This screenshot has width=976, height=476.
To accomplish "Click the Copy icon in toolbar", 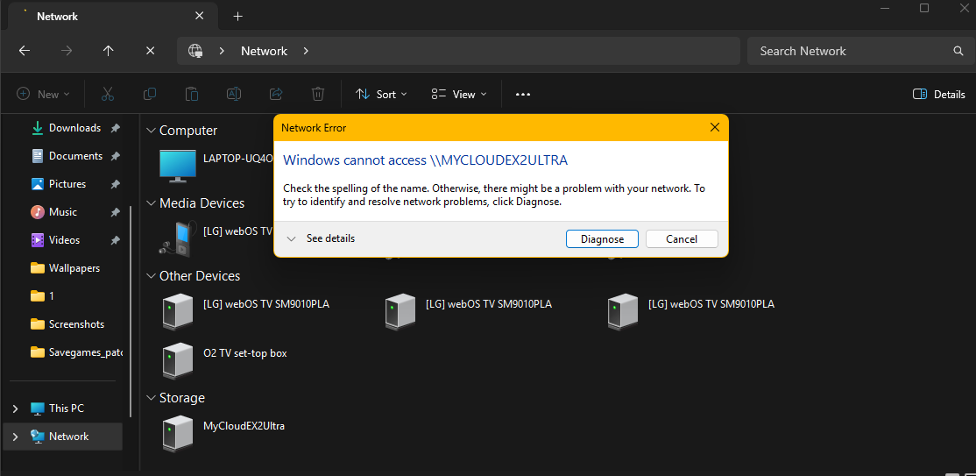I will click(150, 94).
